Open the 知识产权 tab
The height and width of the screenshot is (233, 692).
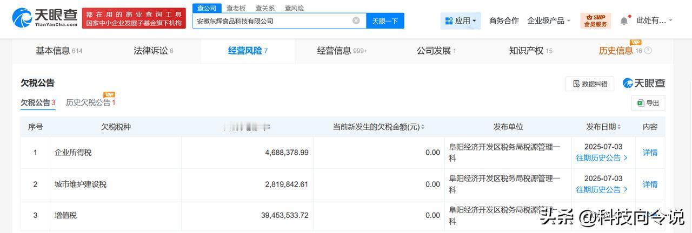pos(530,51)
